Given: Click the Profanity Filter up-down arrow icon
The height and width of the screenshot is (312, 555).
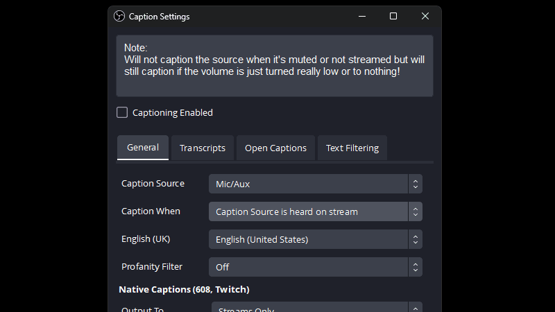Looking at the screenshot, I should pyautogui.click(x=415, y=267).
